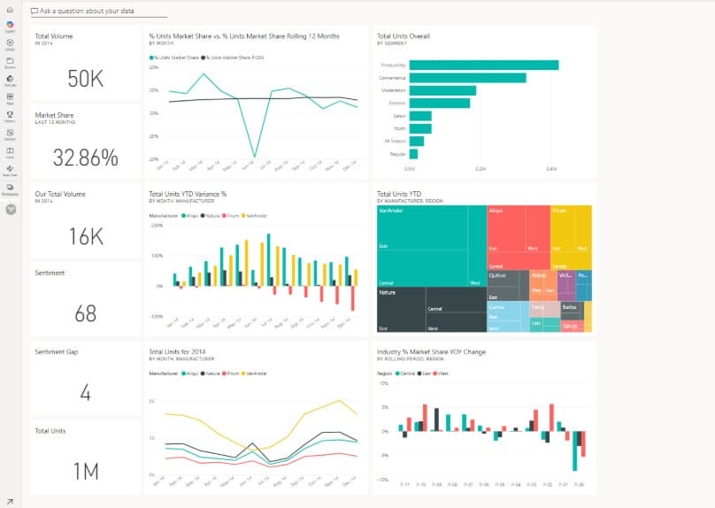Open OneLake from the navigation sidebar

[x=10, y=80]
